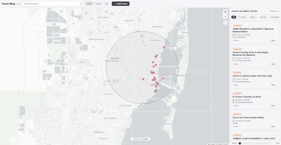Select the westernmost red event marker on map
The width and height of the screenshot is (281, 145).
point(143,79)
